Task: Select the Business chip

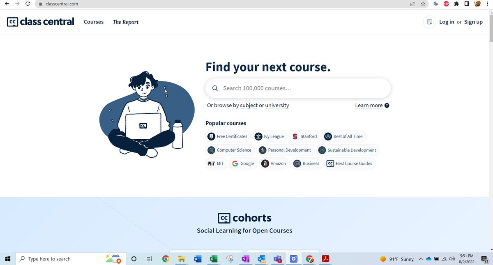Action: click(307, 164)
